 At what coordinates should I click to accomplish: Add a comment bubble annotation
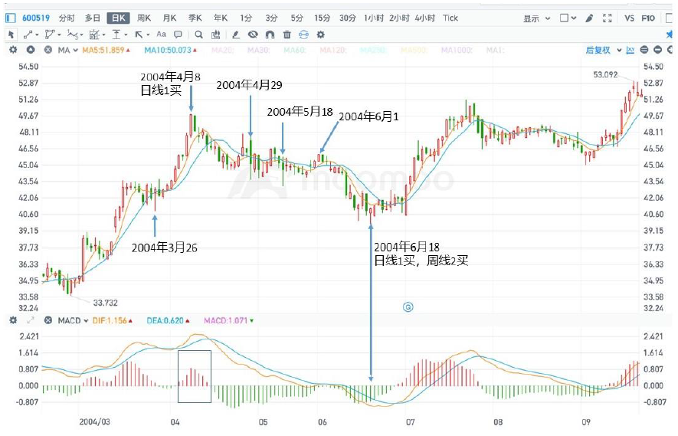pos(178,34)
